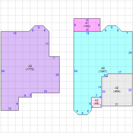This screenshot has height=133, width=133.
Task: Click "19" at top of cyan shape
Action: pos(88,33)
